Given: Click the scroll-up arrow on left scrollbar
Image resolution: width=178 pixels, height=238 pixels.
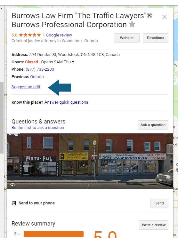Looking at the screenshot, I should pos(1,8).
